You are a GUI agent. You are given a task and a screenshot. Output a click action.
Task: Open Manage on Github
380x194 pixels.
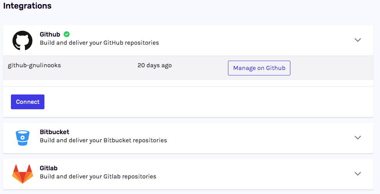pos(259,68)
